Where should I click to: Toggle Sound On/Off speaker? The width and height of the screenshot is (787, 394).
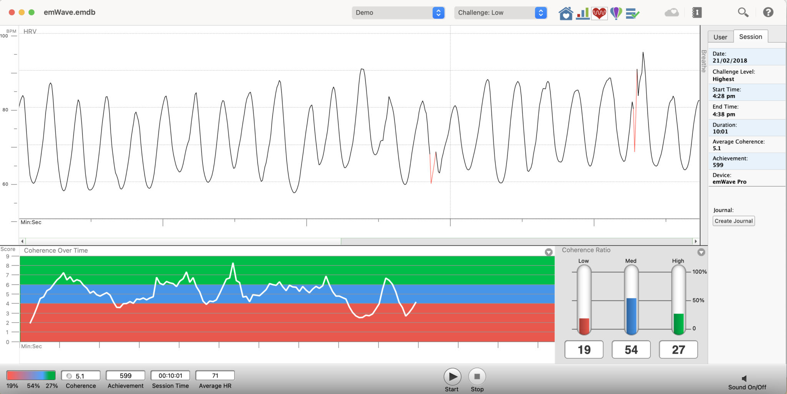point(744,379)
